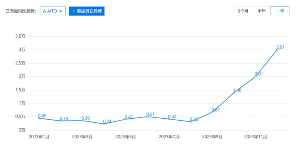This screenshot has width=296, height=145.
Task: Remove the AITO brand tag
Action: click(61, 11)
